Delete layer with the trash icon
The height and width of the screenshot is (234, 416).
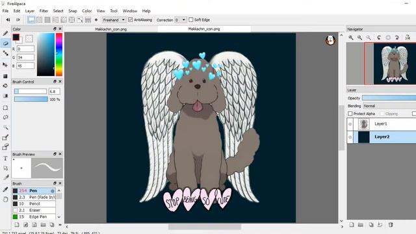point(391,225)
